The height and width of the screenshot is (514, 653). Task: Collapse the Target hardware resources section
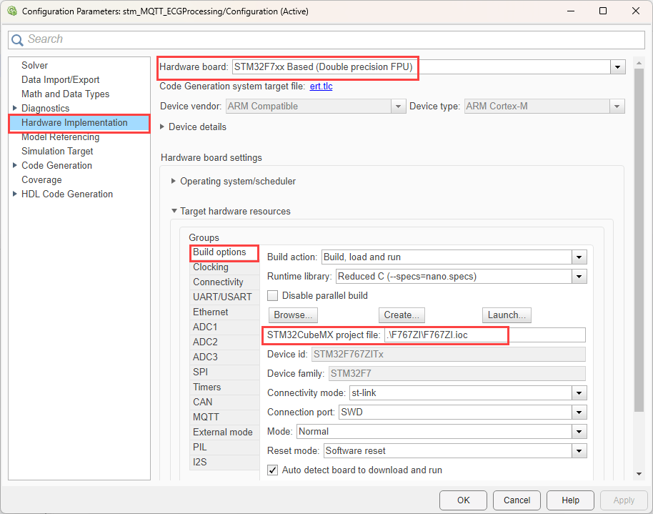pos(174,211)
